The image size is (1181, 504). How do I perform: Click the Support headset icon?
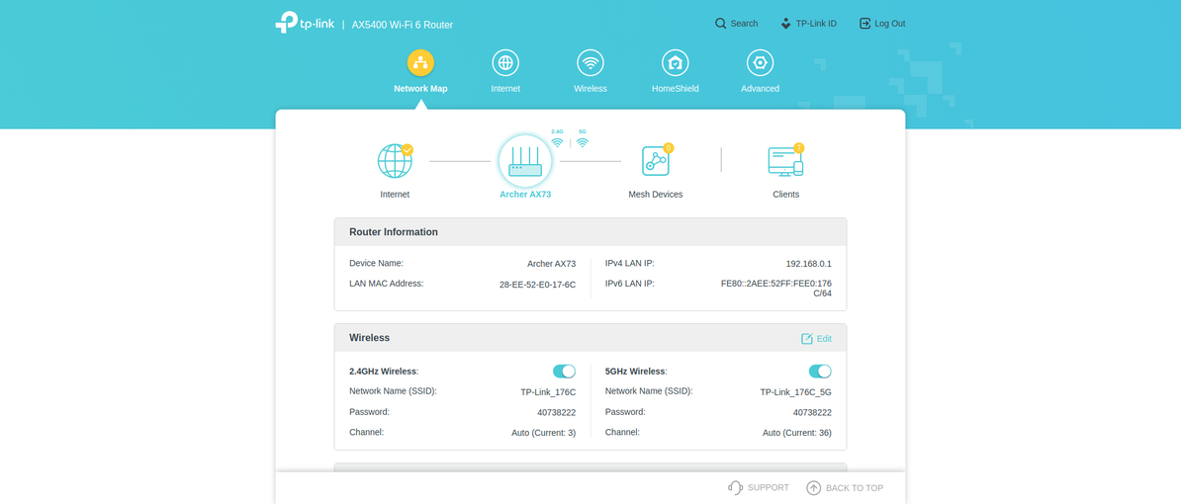point(735,487)
